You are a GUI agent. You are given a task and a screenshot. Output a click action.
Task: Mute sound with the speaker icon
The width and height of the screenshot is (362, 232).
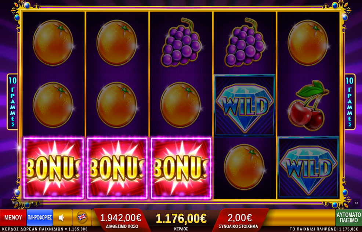(x=62, y=217)
